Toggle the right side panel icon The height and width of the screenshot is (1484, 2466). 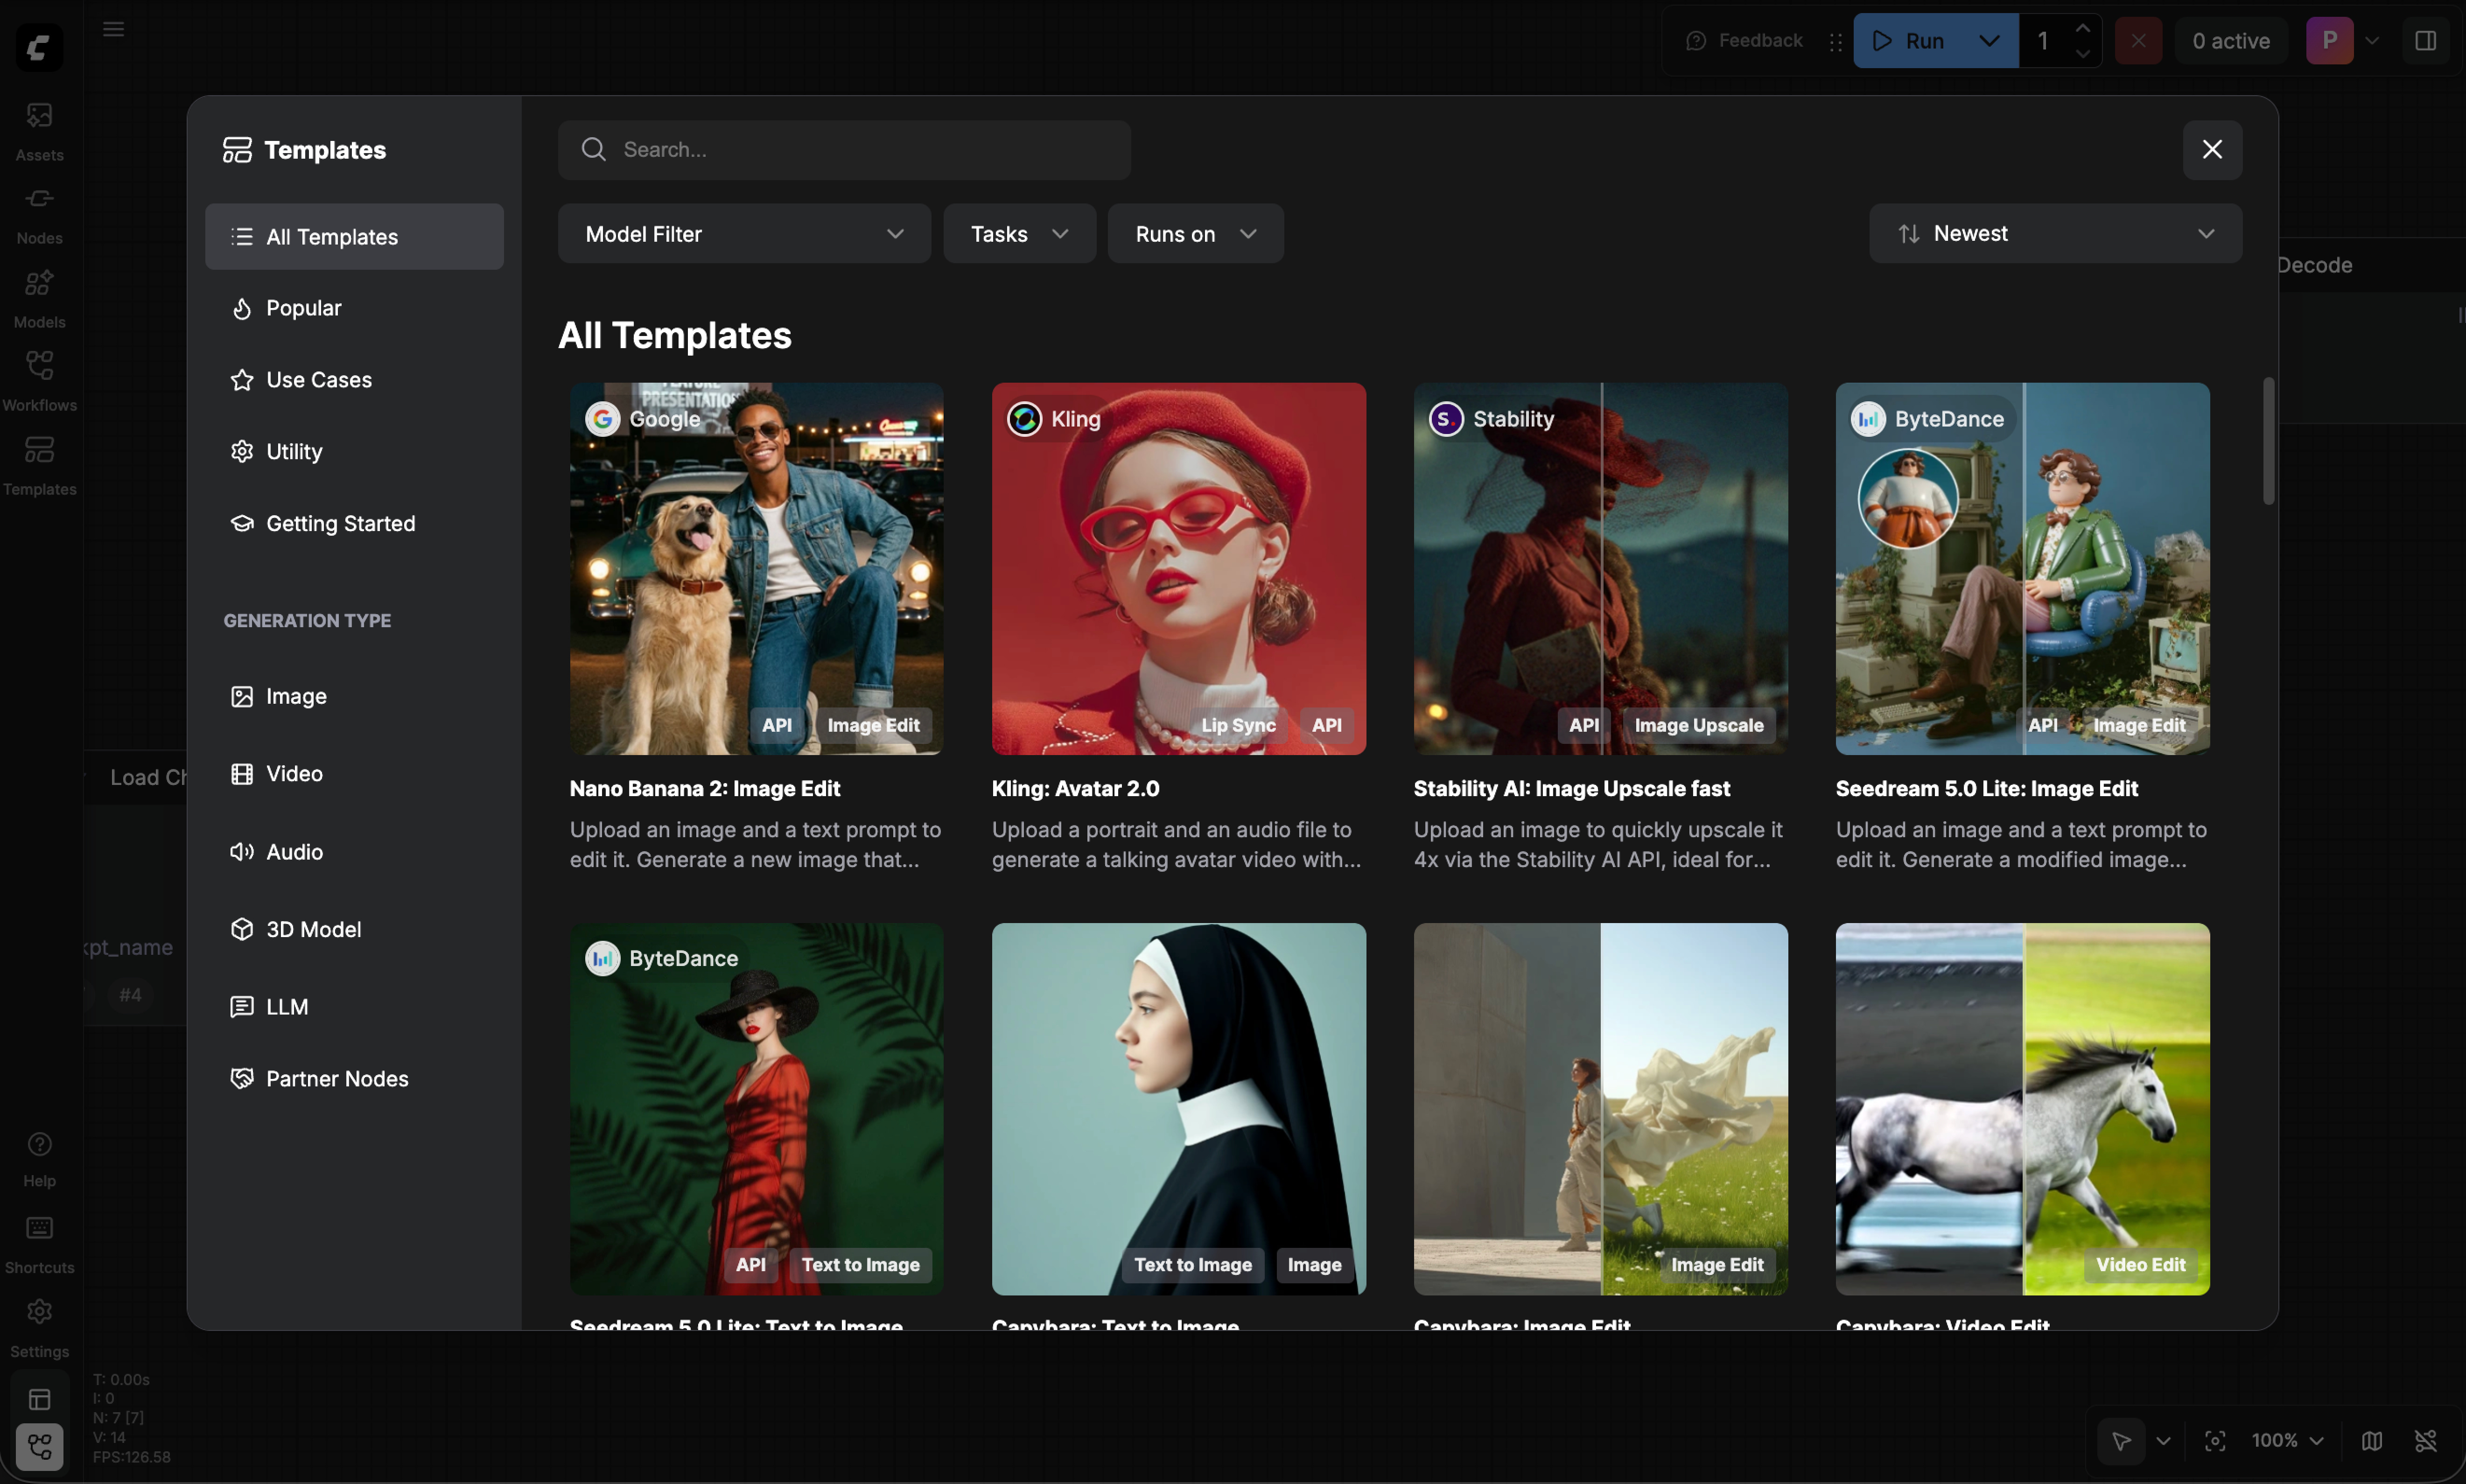coord(2425,40)
